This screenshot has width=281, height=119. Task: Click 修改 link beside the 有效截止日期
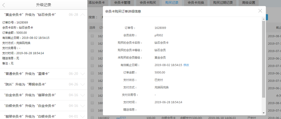pos(186,65)
